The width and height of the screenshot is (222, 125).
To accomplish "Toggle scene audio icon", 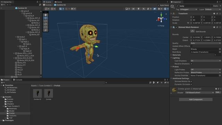I will click(144, 9).
